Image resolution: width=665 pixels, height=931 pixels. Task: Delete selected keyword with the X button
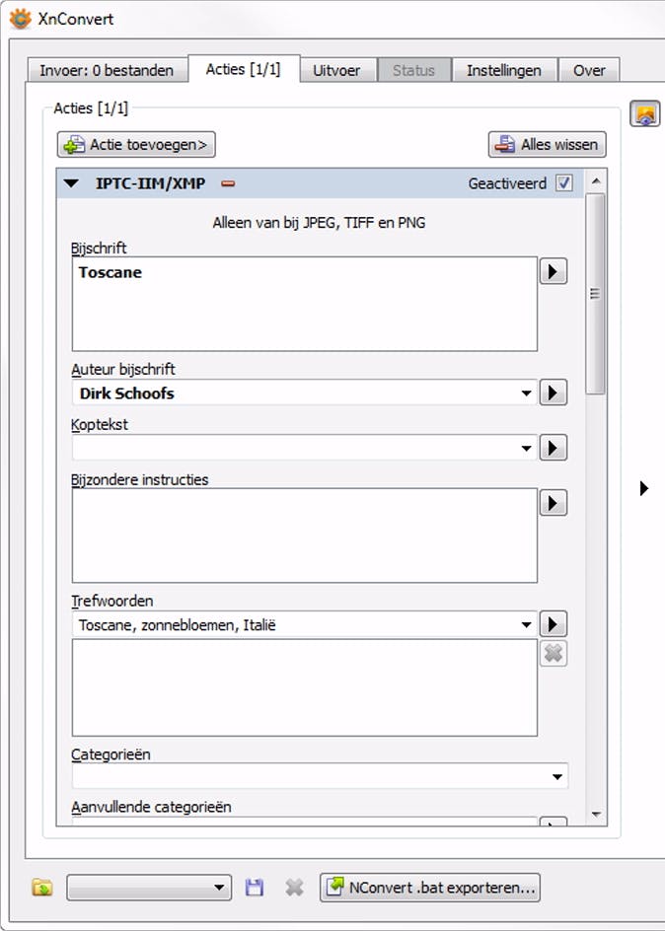click(553, 654)
